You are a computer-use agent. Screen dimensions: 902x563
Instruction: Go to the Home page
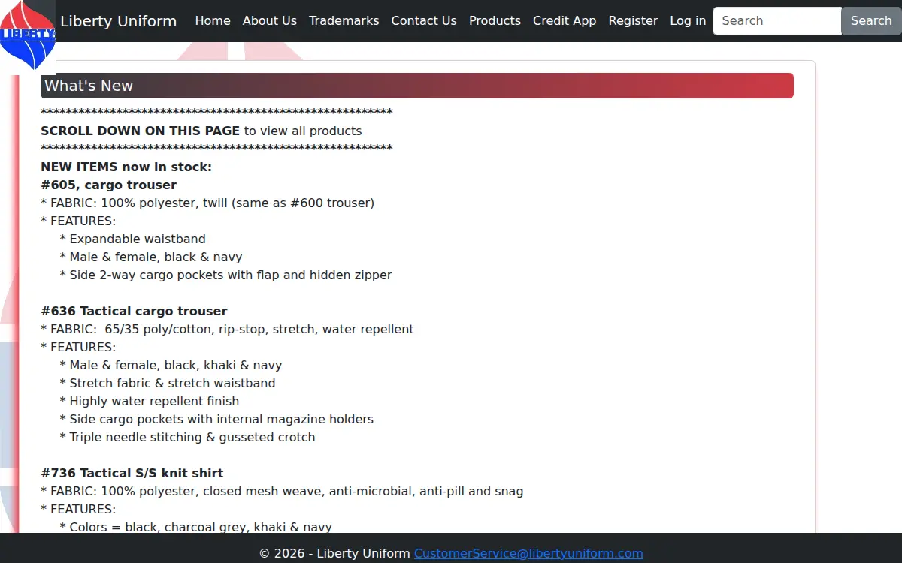click(x=213, y=21)
